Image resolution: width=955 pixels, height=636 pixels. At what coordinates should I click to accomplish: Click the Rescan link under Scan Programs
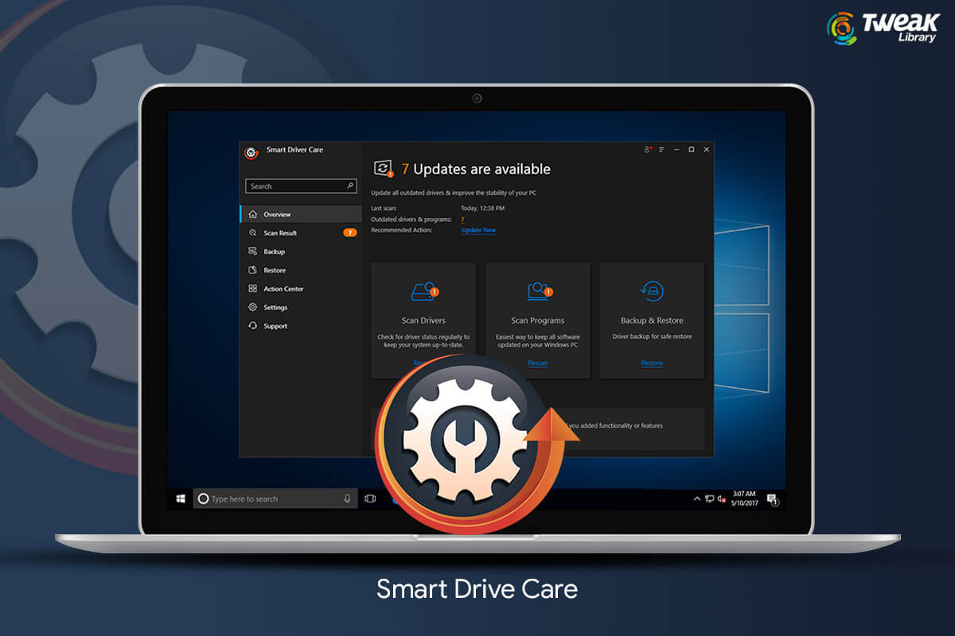click(x=539, y=363)
